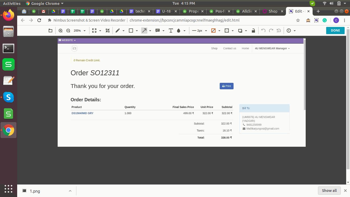Click the Zoom in icon

click(x=60, y=31)
